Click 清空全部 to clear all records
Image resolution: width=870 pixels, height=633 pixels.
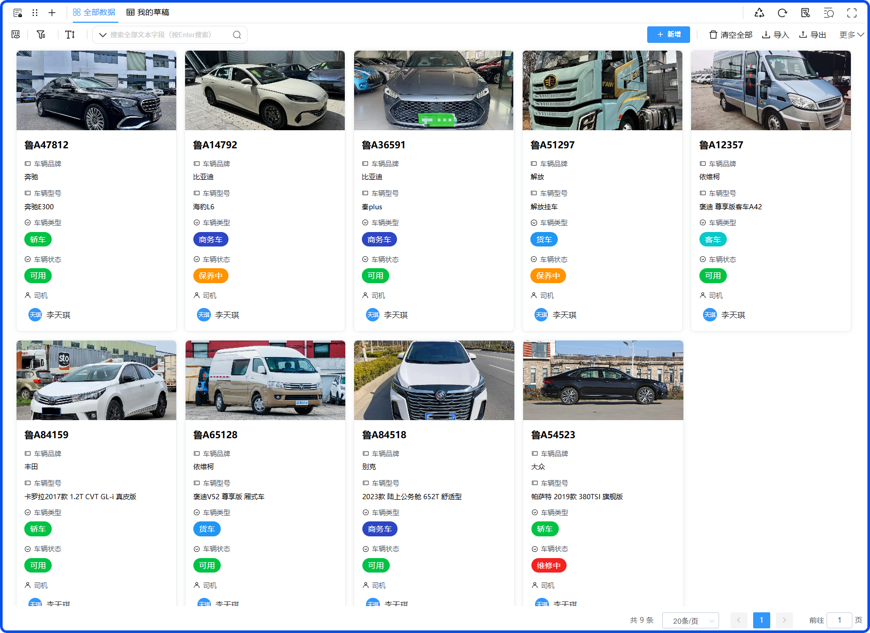coord(730,35)
